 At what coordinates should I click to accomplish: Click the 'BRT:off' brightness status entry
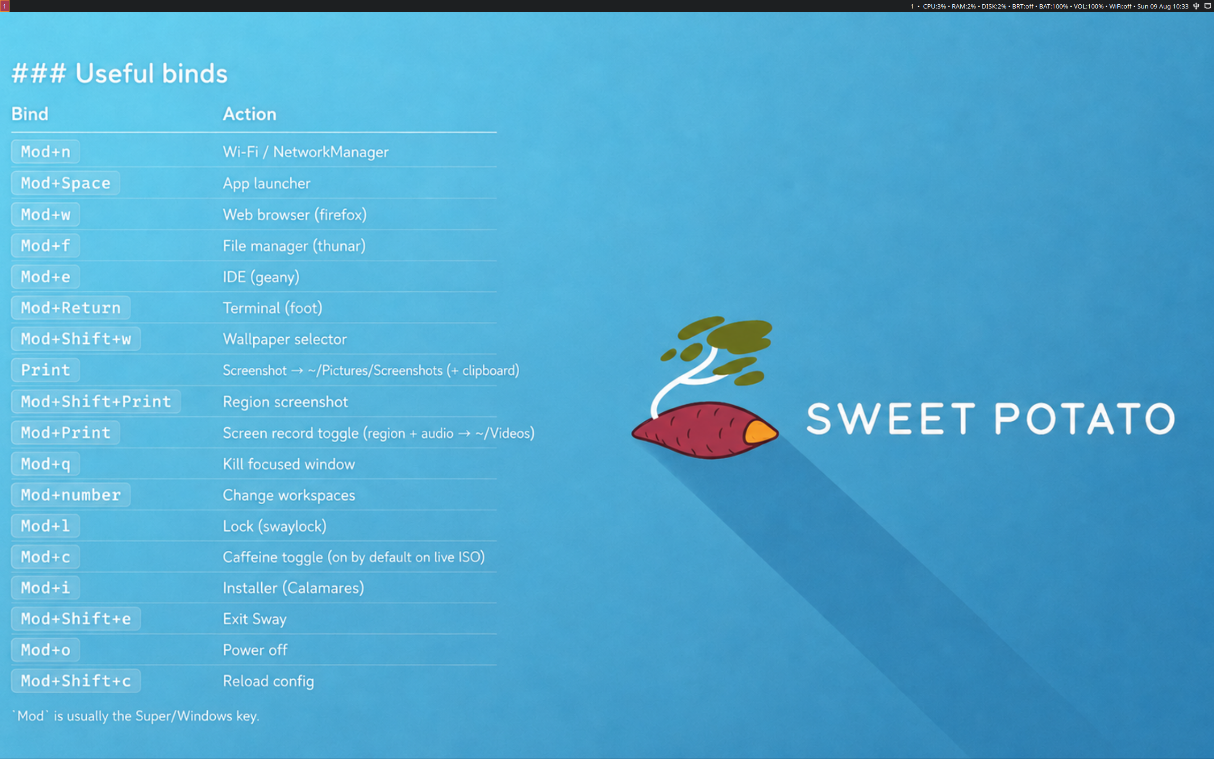tap(1023, 7)
